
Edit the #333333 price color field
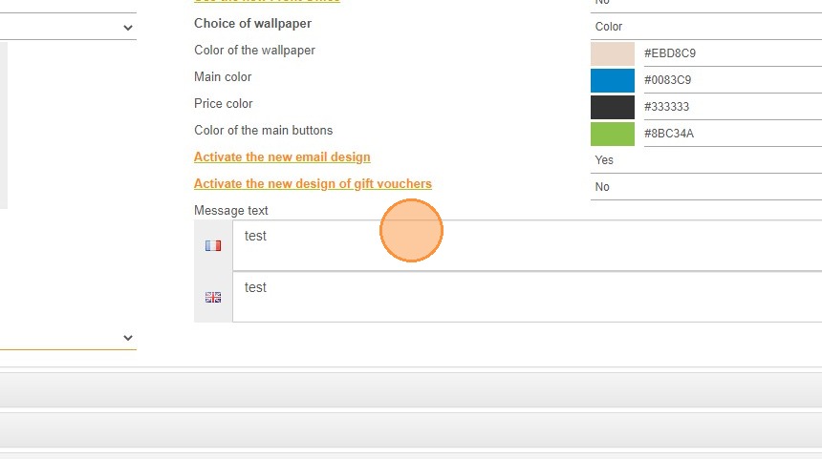coord(733,107)
